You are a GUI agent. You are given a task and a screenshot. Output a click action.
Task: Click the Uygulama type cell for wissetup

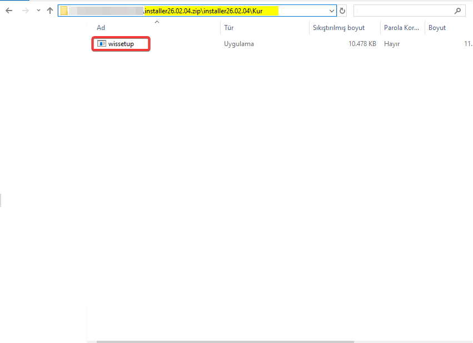click(x=239, y=44)
